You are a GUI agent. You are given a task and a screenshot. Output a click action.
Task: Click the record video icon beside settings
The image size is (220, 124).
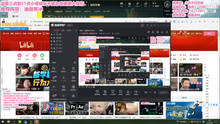click(x=146, y=92)
